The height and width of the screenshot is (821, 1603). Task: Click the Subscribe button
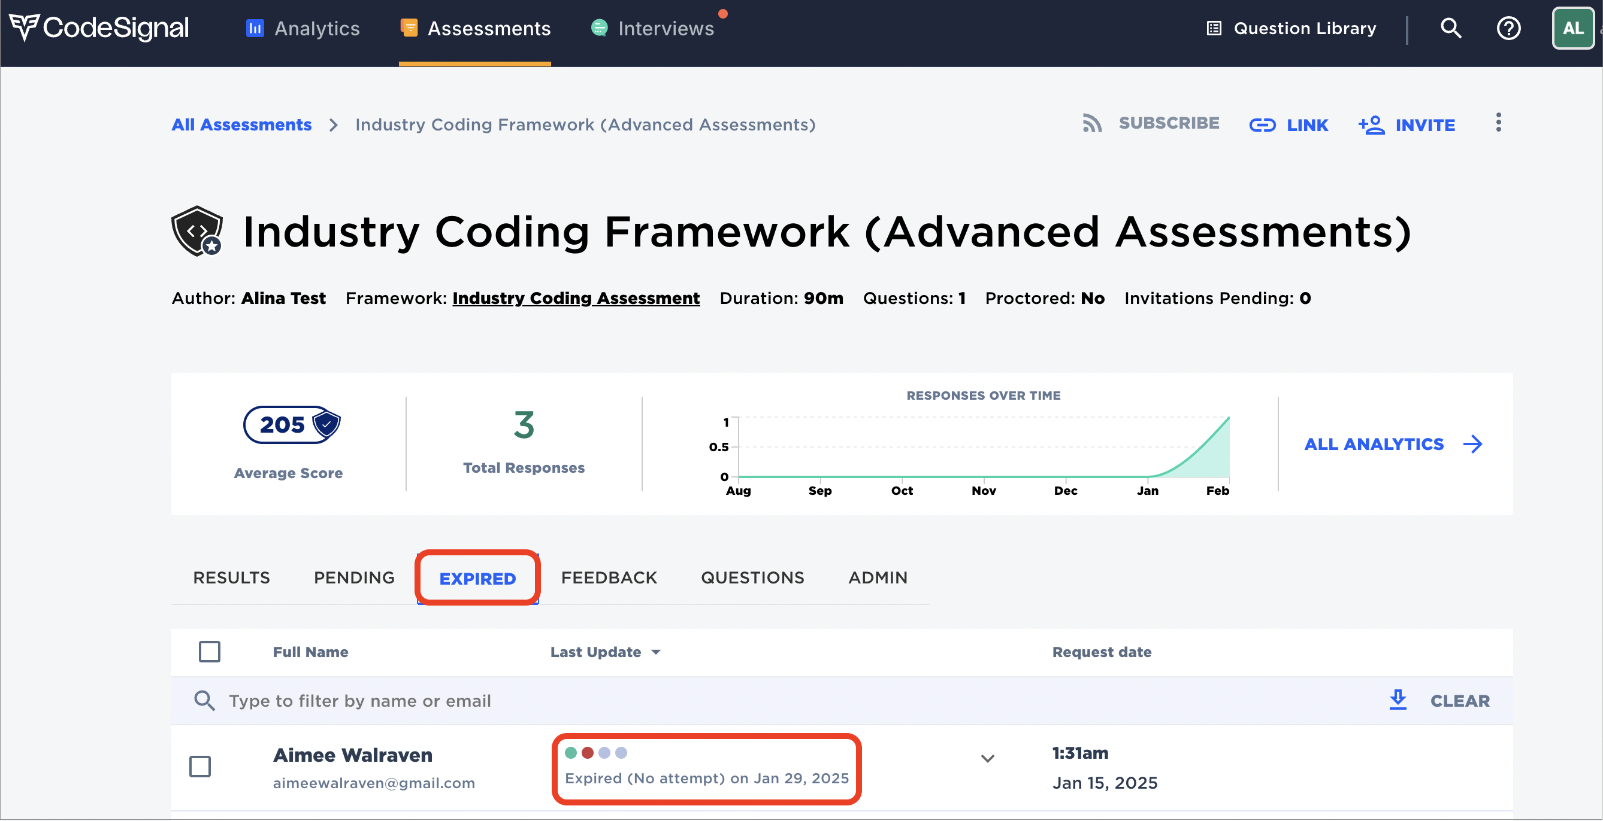click(x=1151, y=124)
